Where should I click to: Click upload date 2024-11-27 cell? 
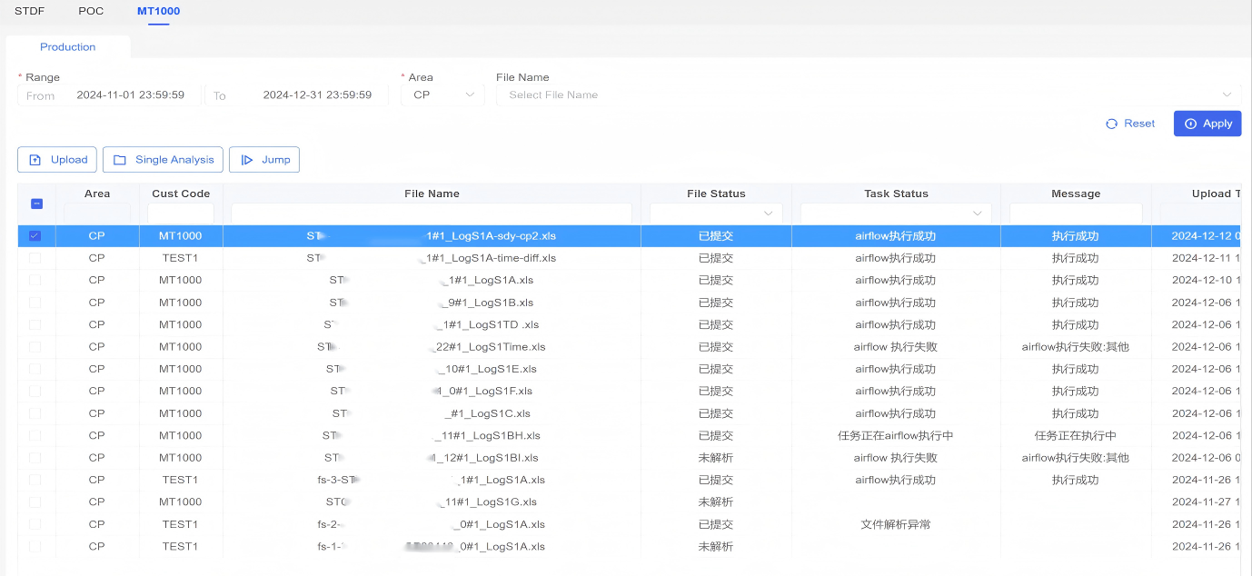[1206, 502]
